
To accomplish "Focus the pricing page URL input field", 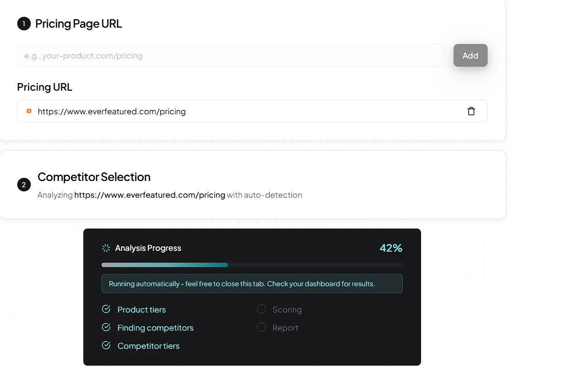I will (230, 56).
